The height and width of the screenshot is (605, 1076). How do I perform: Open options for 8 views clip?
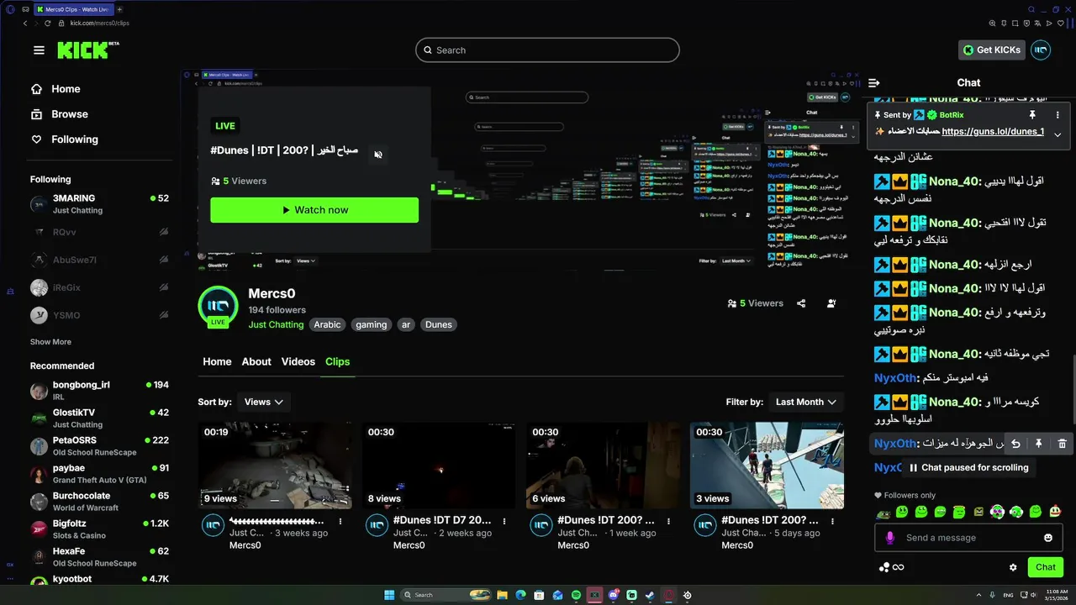(x=504, y=521)
